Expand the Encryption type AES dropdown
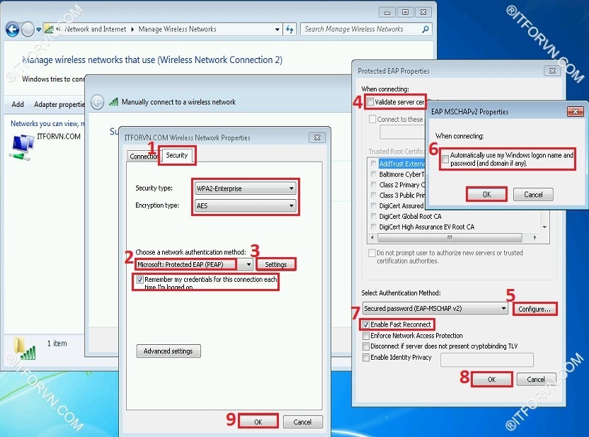The height and width of the screenshot is (437, 589). click(x=245, y=205)
